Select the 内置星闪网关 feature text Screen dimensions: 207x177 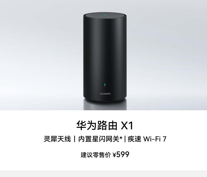tap(99, 139)
